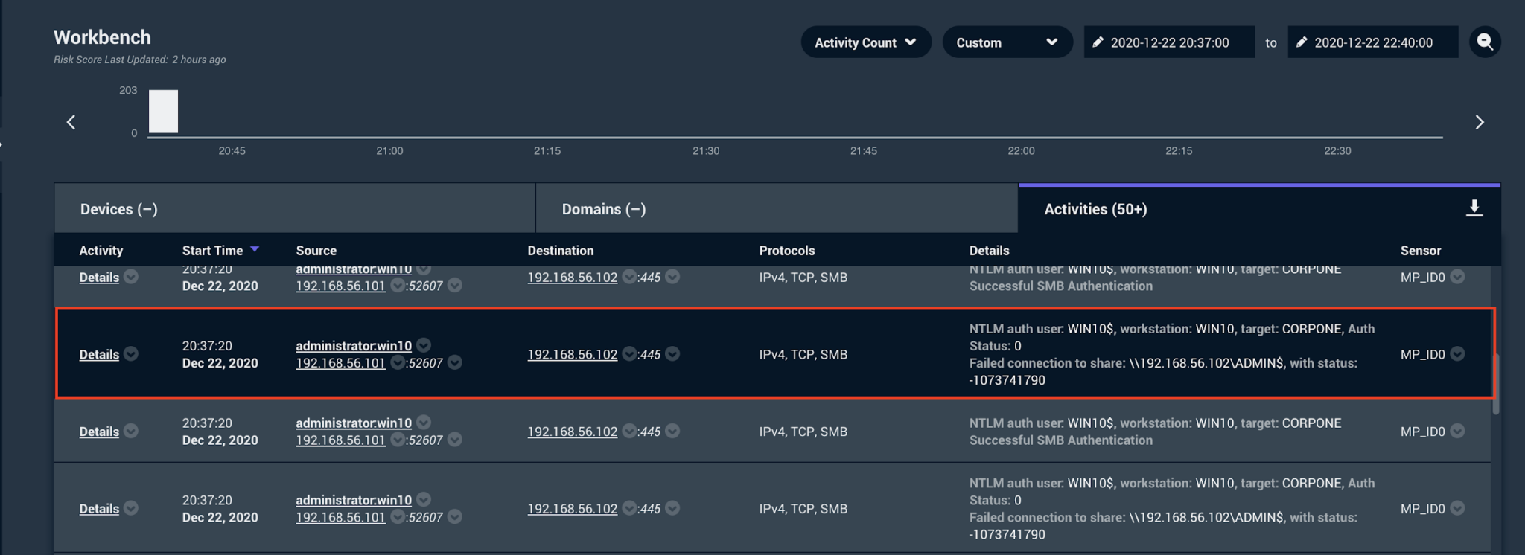Click pencil icon beside end date 2020-12-22 22:40:00
Image resolution: width=1525 pixels, height=555 pixels.
(x=1301, y=42)
